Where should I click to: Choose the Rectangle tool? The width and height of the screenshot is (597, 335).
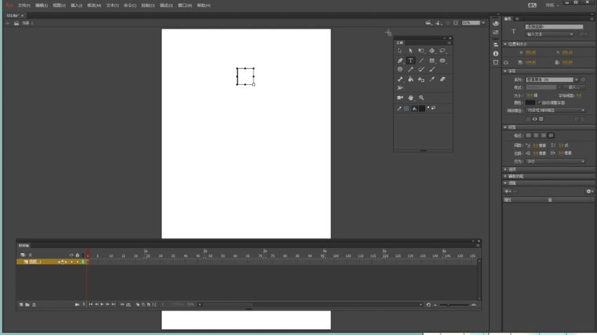coord(432,60)
